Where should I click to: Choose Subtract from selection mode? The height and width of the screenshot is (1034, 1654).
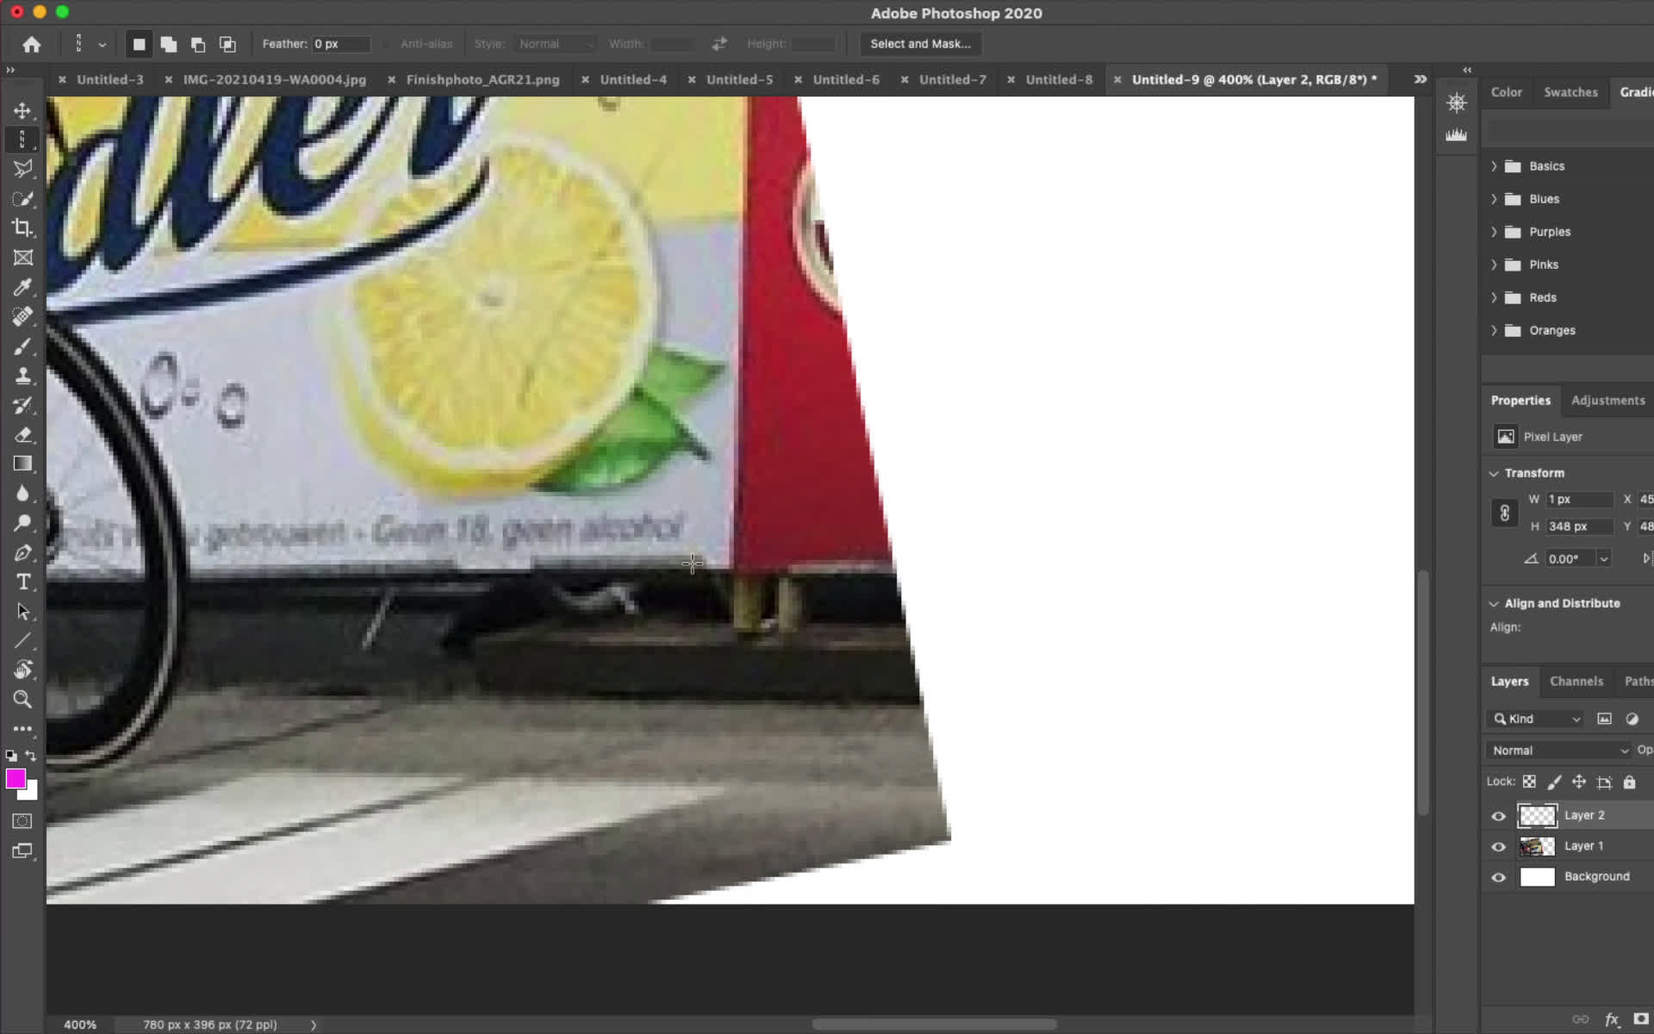(x=198, y=44)
